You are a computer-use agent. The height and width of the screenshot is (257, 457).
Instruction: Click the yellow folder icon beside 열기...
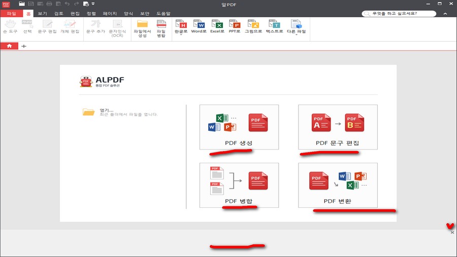88,112
